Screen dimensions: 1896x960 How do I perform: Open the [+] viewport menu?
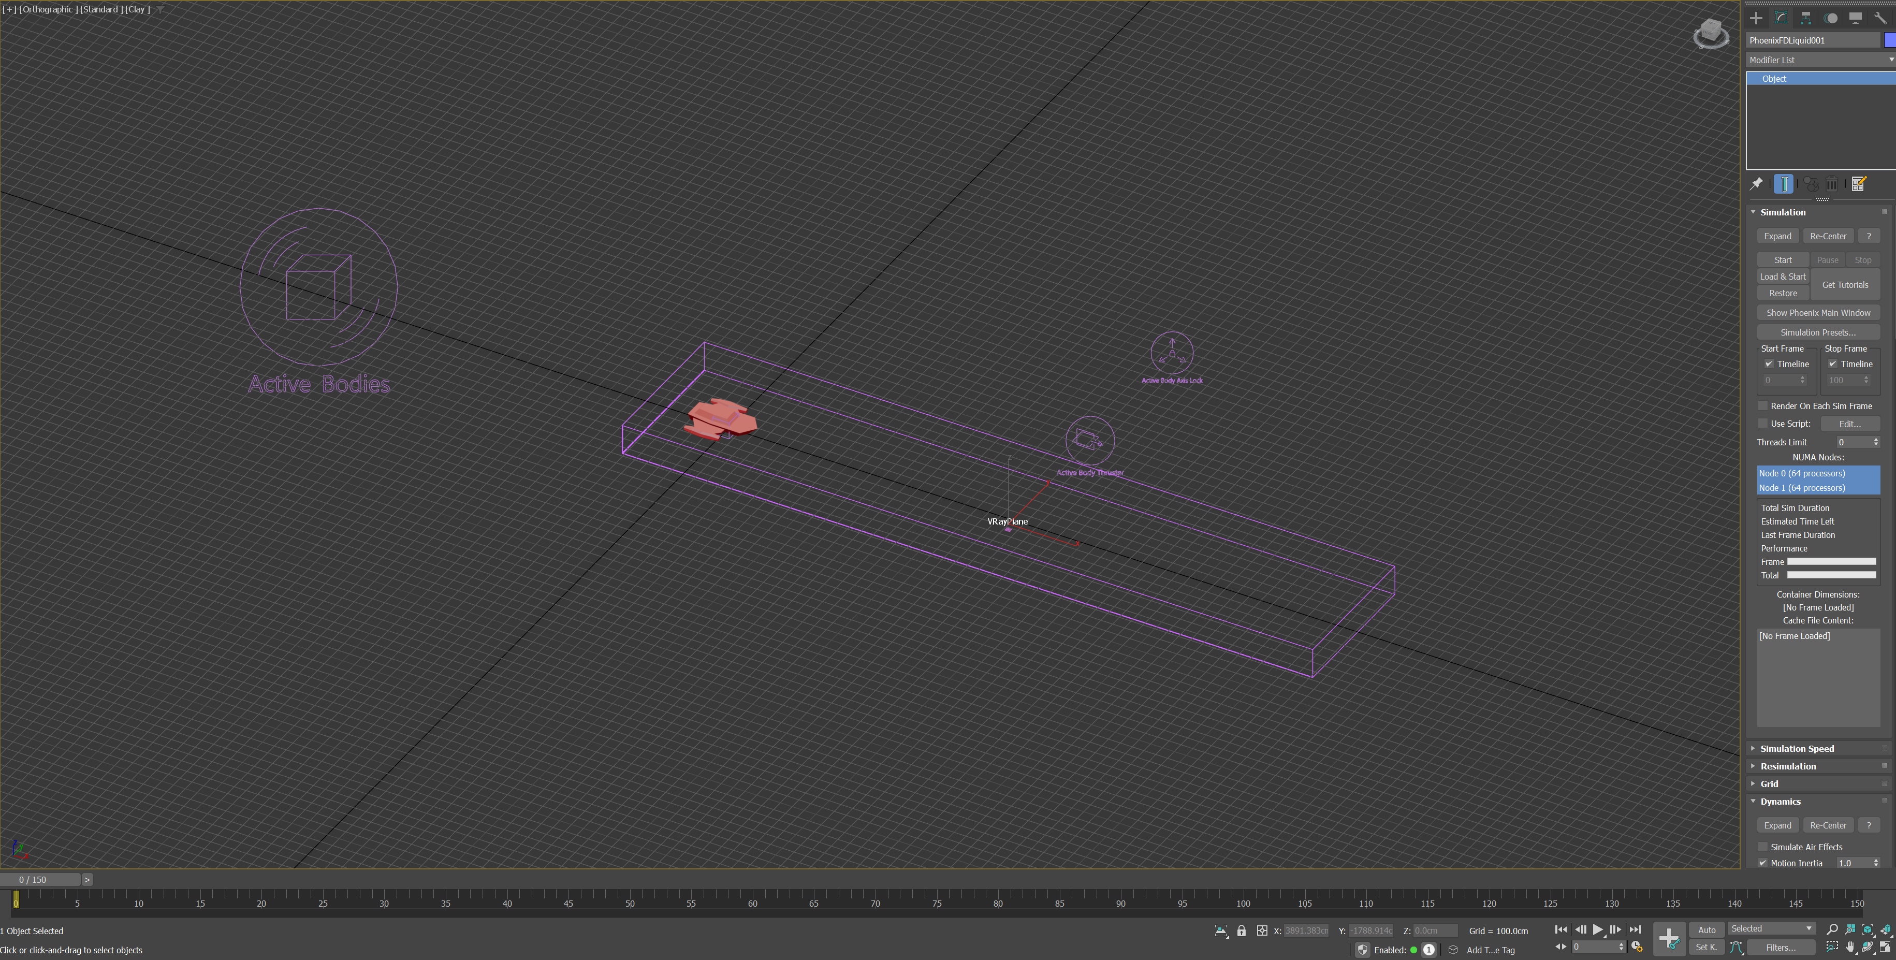9,9
